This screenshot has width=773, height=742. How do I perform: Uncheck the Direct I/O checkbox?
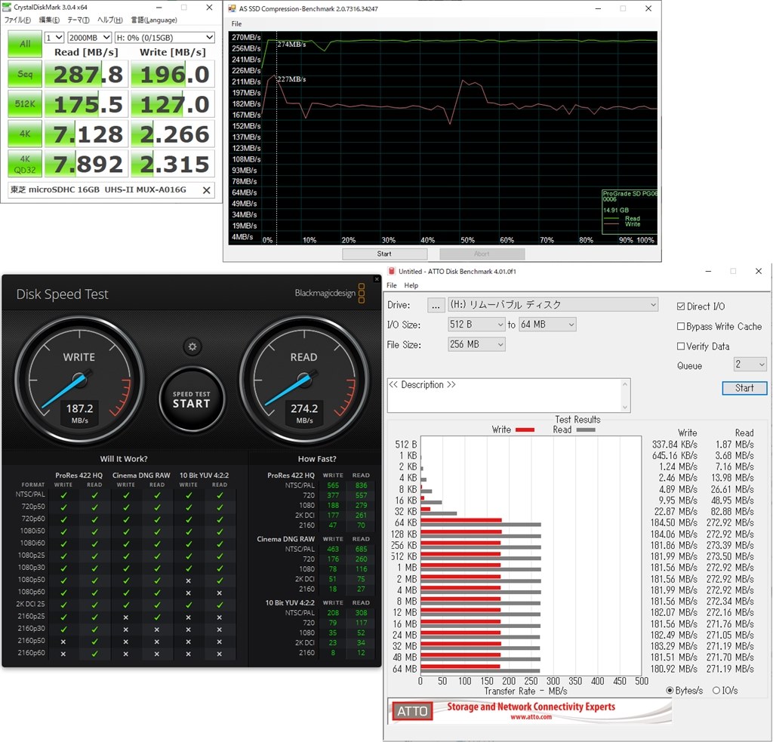click(682, 306)
